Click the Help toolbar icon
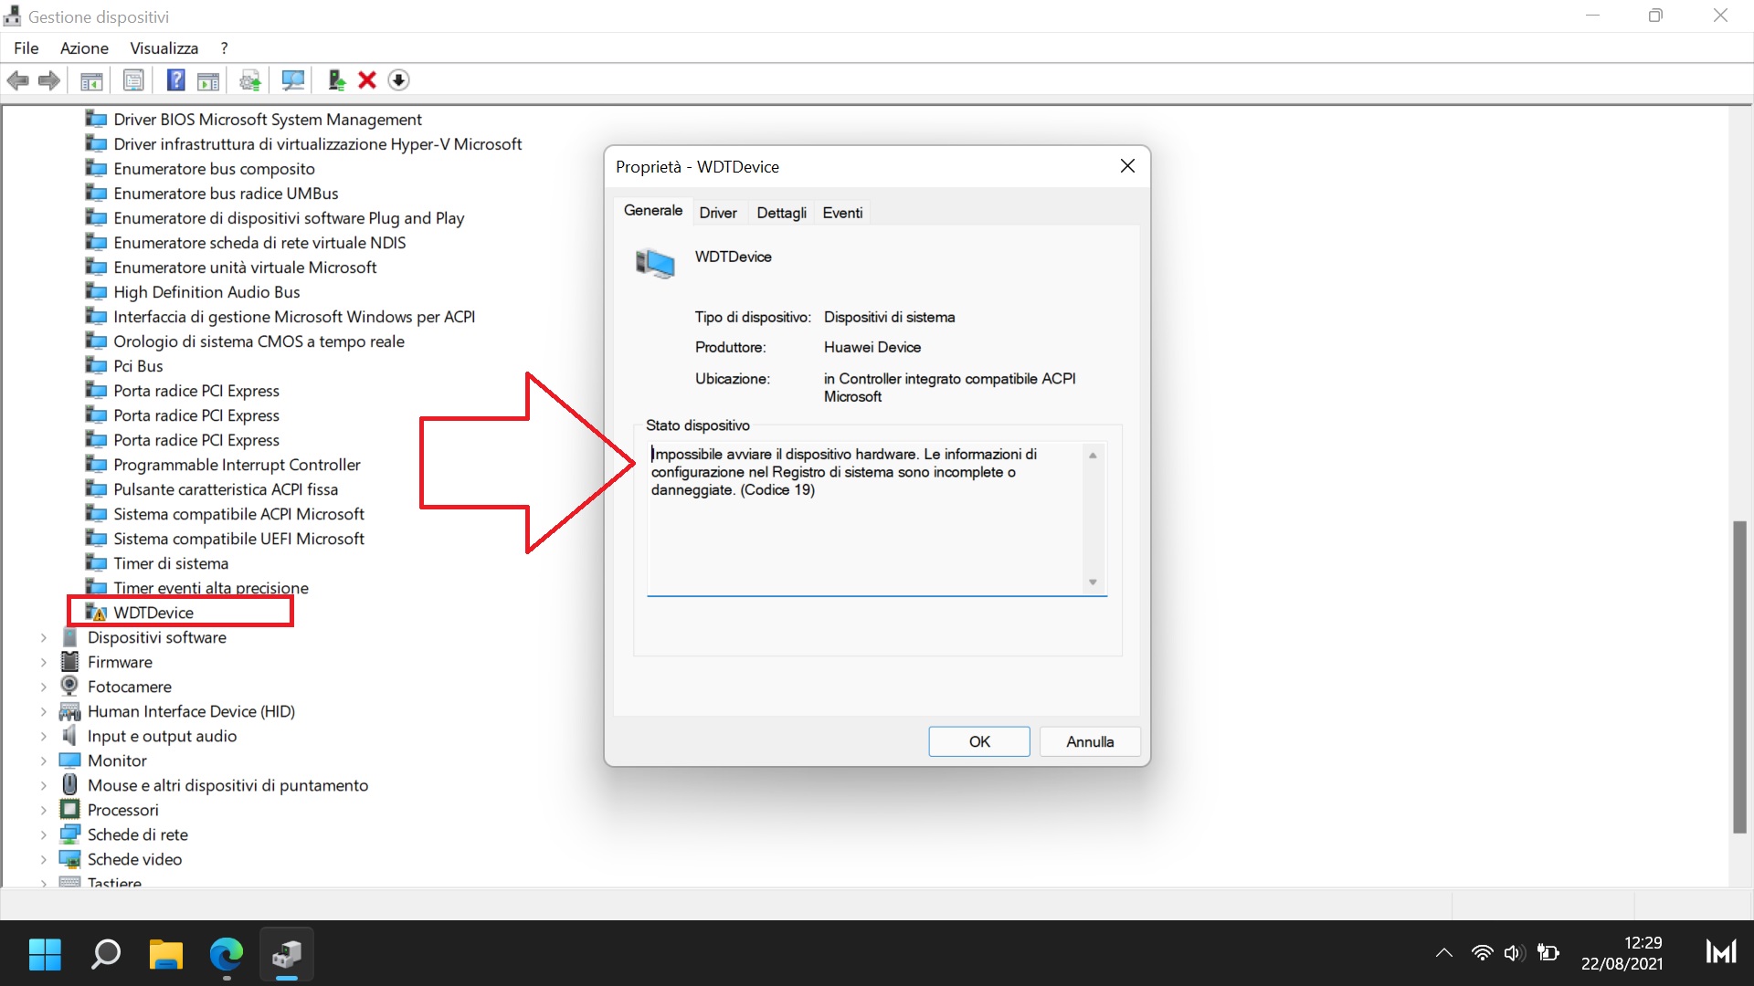The image size is (1754, 986). pyautogui.click(x=175, y=80)
